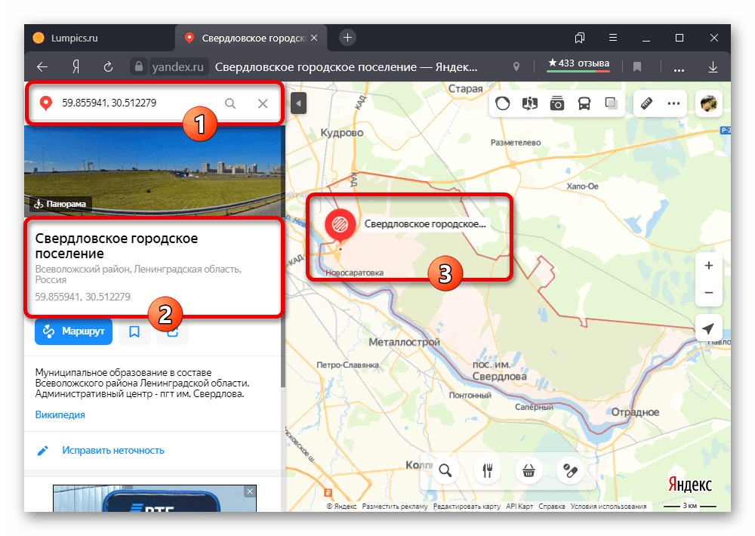Screen dimensions: 755x536
Task: Collapse the left side panel
Action: 298,103
